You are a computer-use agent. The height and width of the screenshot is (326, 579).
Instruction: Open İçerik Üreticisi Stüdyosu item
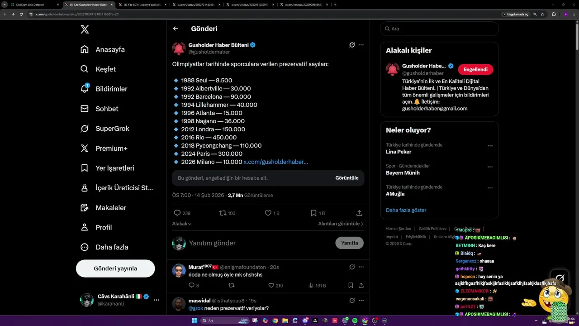(117, 188)
